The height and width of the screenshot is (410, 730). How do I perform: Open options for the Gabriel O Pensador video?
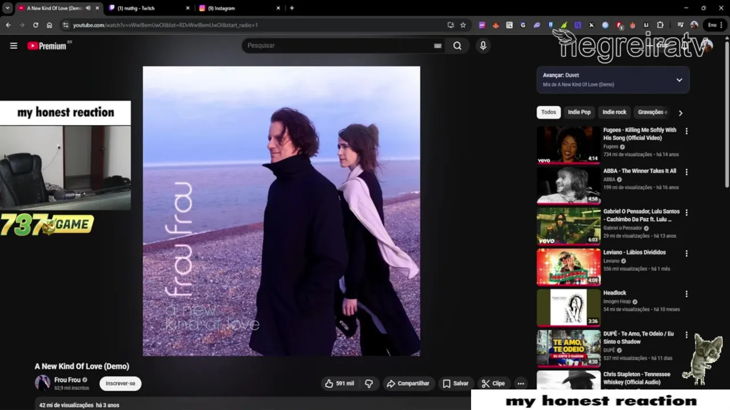(x=687, y=212)
